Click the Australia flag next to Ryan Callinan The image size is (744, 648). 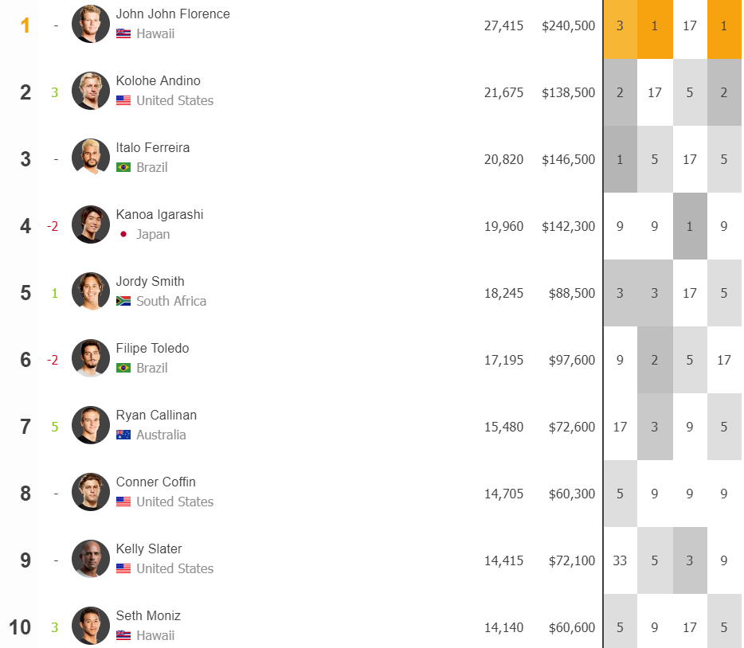coord(123,435)
